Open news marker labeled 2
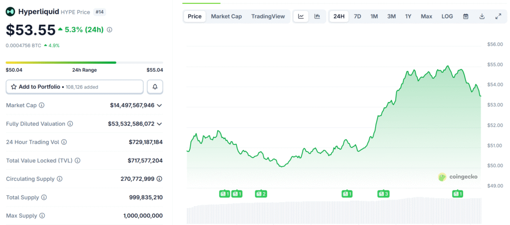The image size is (510, 225). coord(261,194)
